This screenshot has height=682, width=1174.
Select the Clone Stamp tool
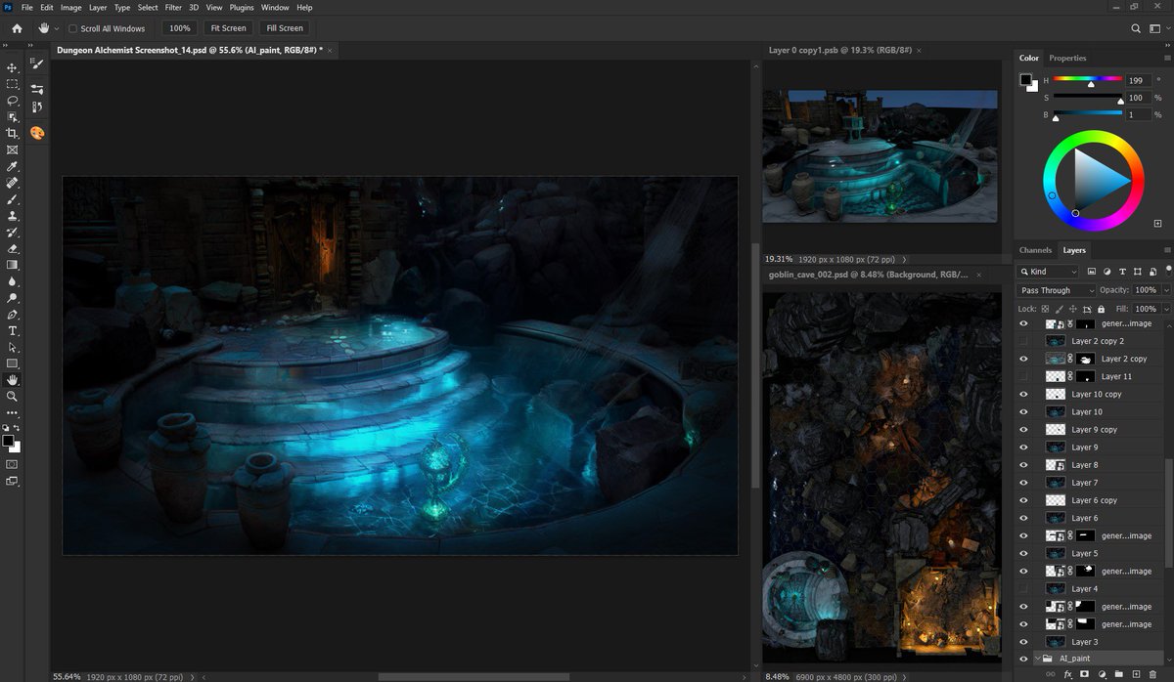coord(13,216)
